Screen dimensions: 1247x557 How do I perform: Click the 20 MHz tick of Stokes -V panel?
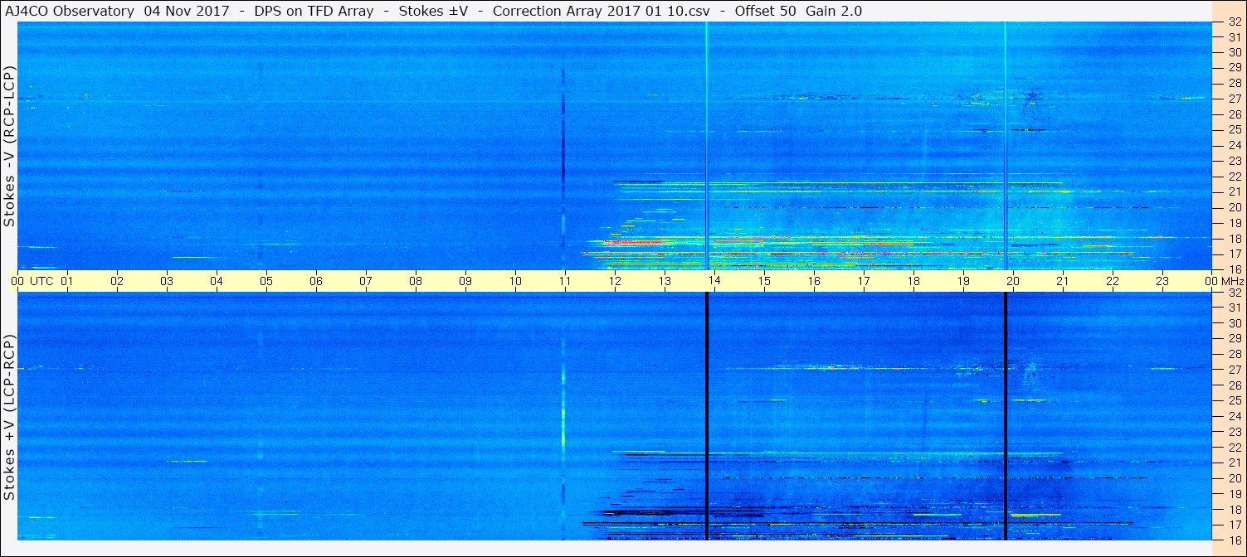click(1235, 207)
